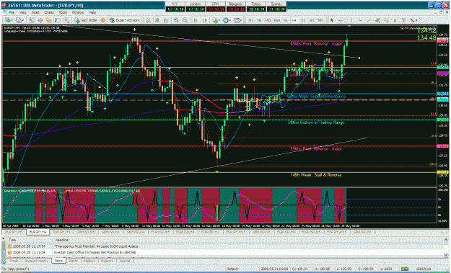Switch chart to line chart icon
This screenshot has width=451, height=273.
tap(166, 20)
